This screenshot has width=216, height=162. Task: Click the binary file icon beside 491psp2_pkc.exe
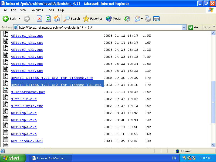[6, 62]
